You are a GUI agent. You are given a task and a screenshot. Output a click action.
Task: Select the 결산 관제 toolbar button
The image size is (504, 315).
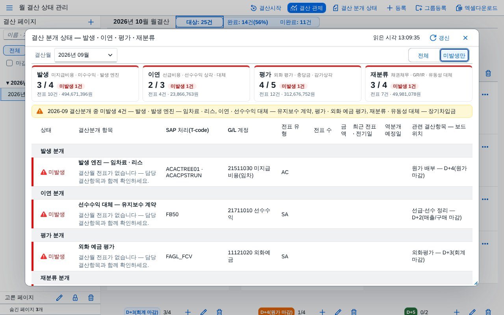[307, 8]
